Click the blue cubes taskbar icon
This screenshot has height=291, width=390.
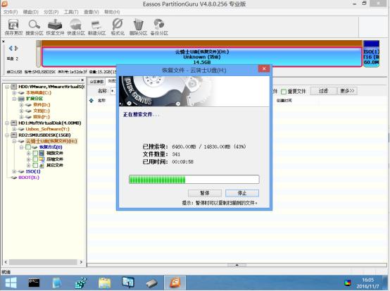point(81,283)
